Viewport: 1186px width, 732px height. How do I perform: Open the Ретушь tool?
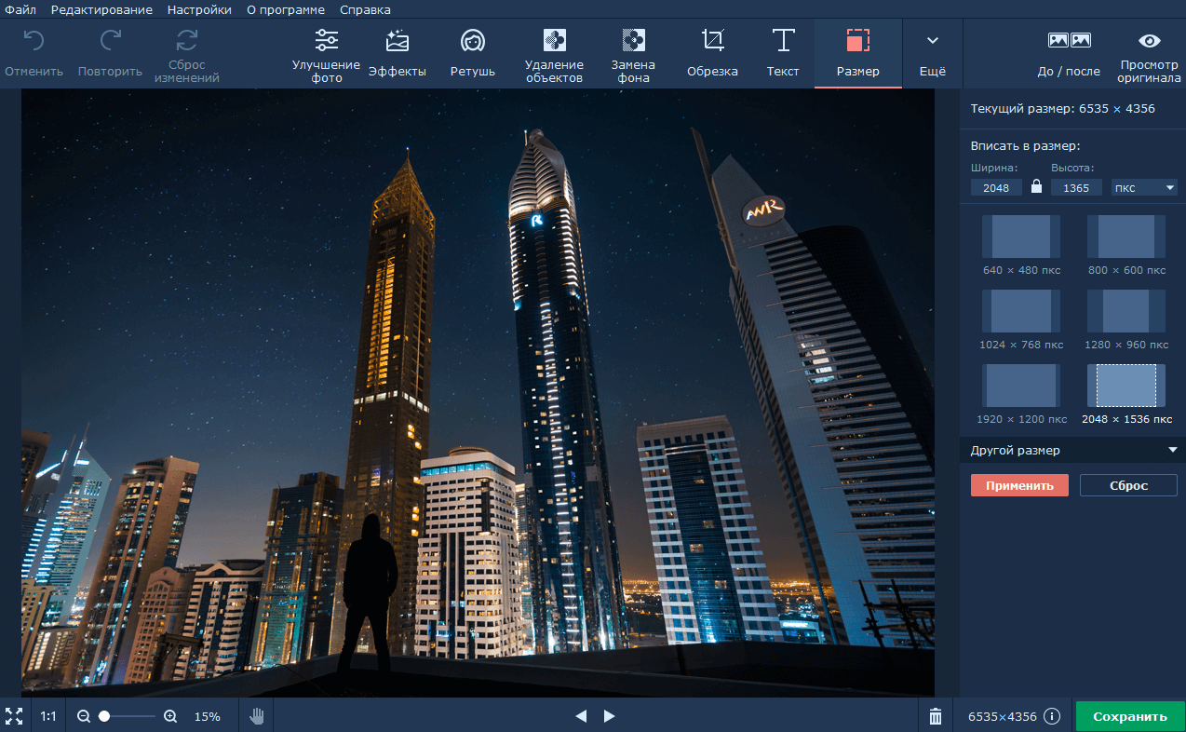click(473, 55)
